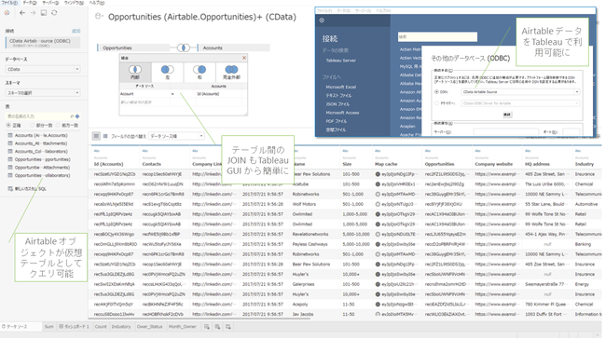
Task: Click the horizontal scrollbar under the data grid
Action: tap(200, 320)
